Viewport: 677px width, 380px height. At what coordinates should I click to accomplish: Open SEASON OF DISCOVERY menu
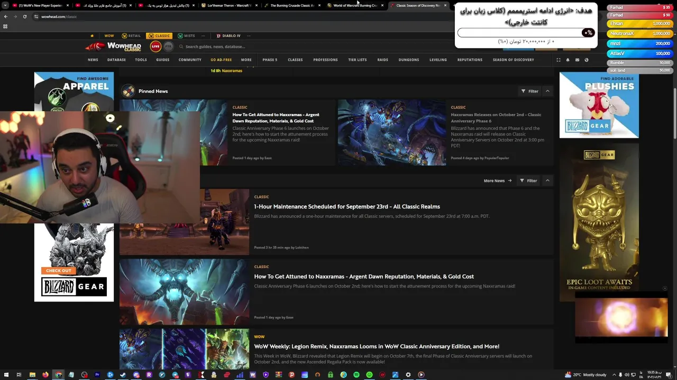[513, 60]
